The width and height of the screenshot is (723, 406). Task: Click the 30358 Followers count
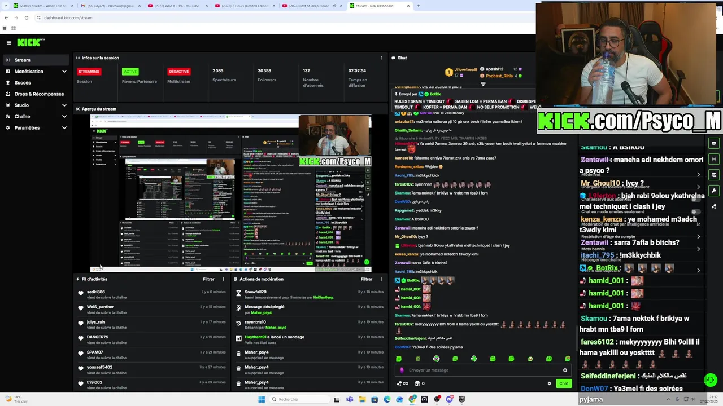click(264, 71)
